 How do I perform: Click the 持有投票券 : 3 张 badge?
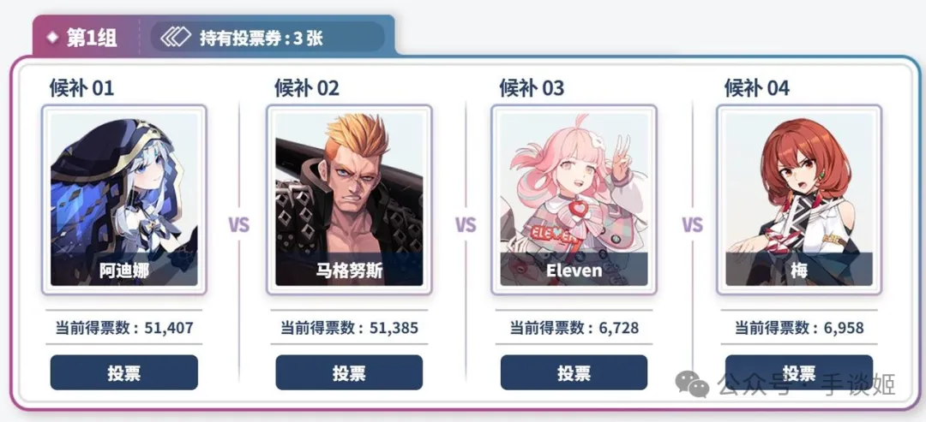268,38
